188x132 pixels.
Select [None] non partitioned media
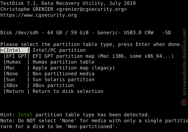17,74
